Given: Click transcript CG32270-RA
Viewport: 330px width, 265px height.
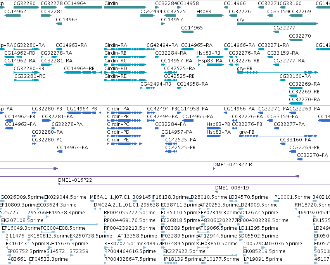Looking at the screenshot, I should pyautogui.click(x=304, y=100).
